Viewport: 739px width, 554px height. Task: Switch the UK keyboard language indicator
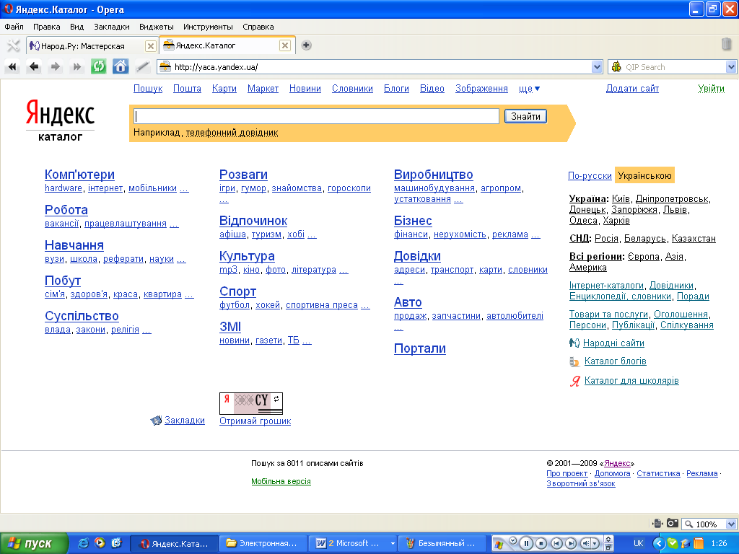(639, 543)
